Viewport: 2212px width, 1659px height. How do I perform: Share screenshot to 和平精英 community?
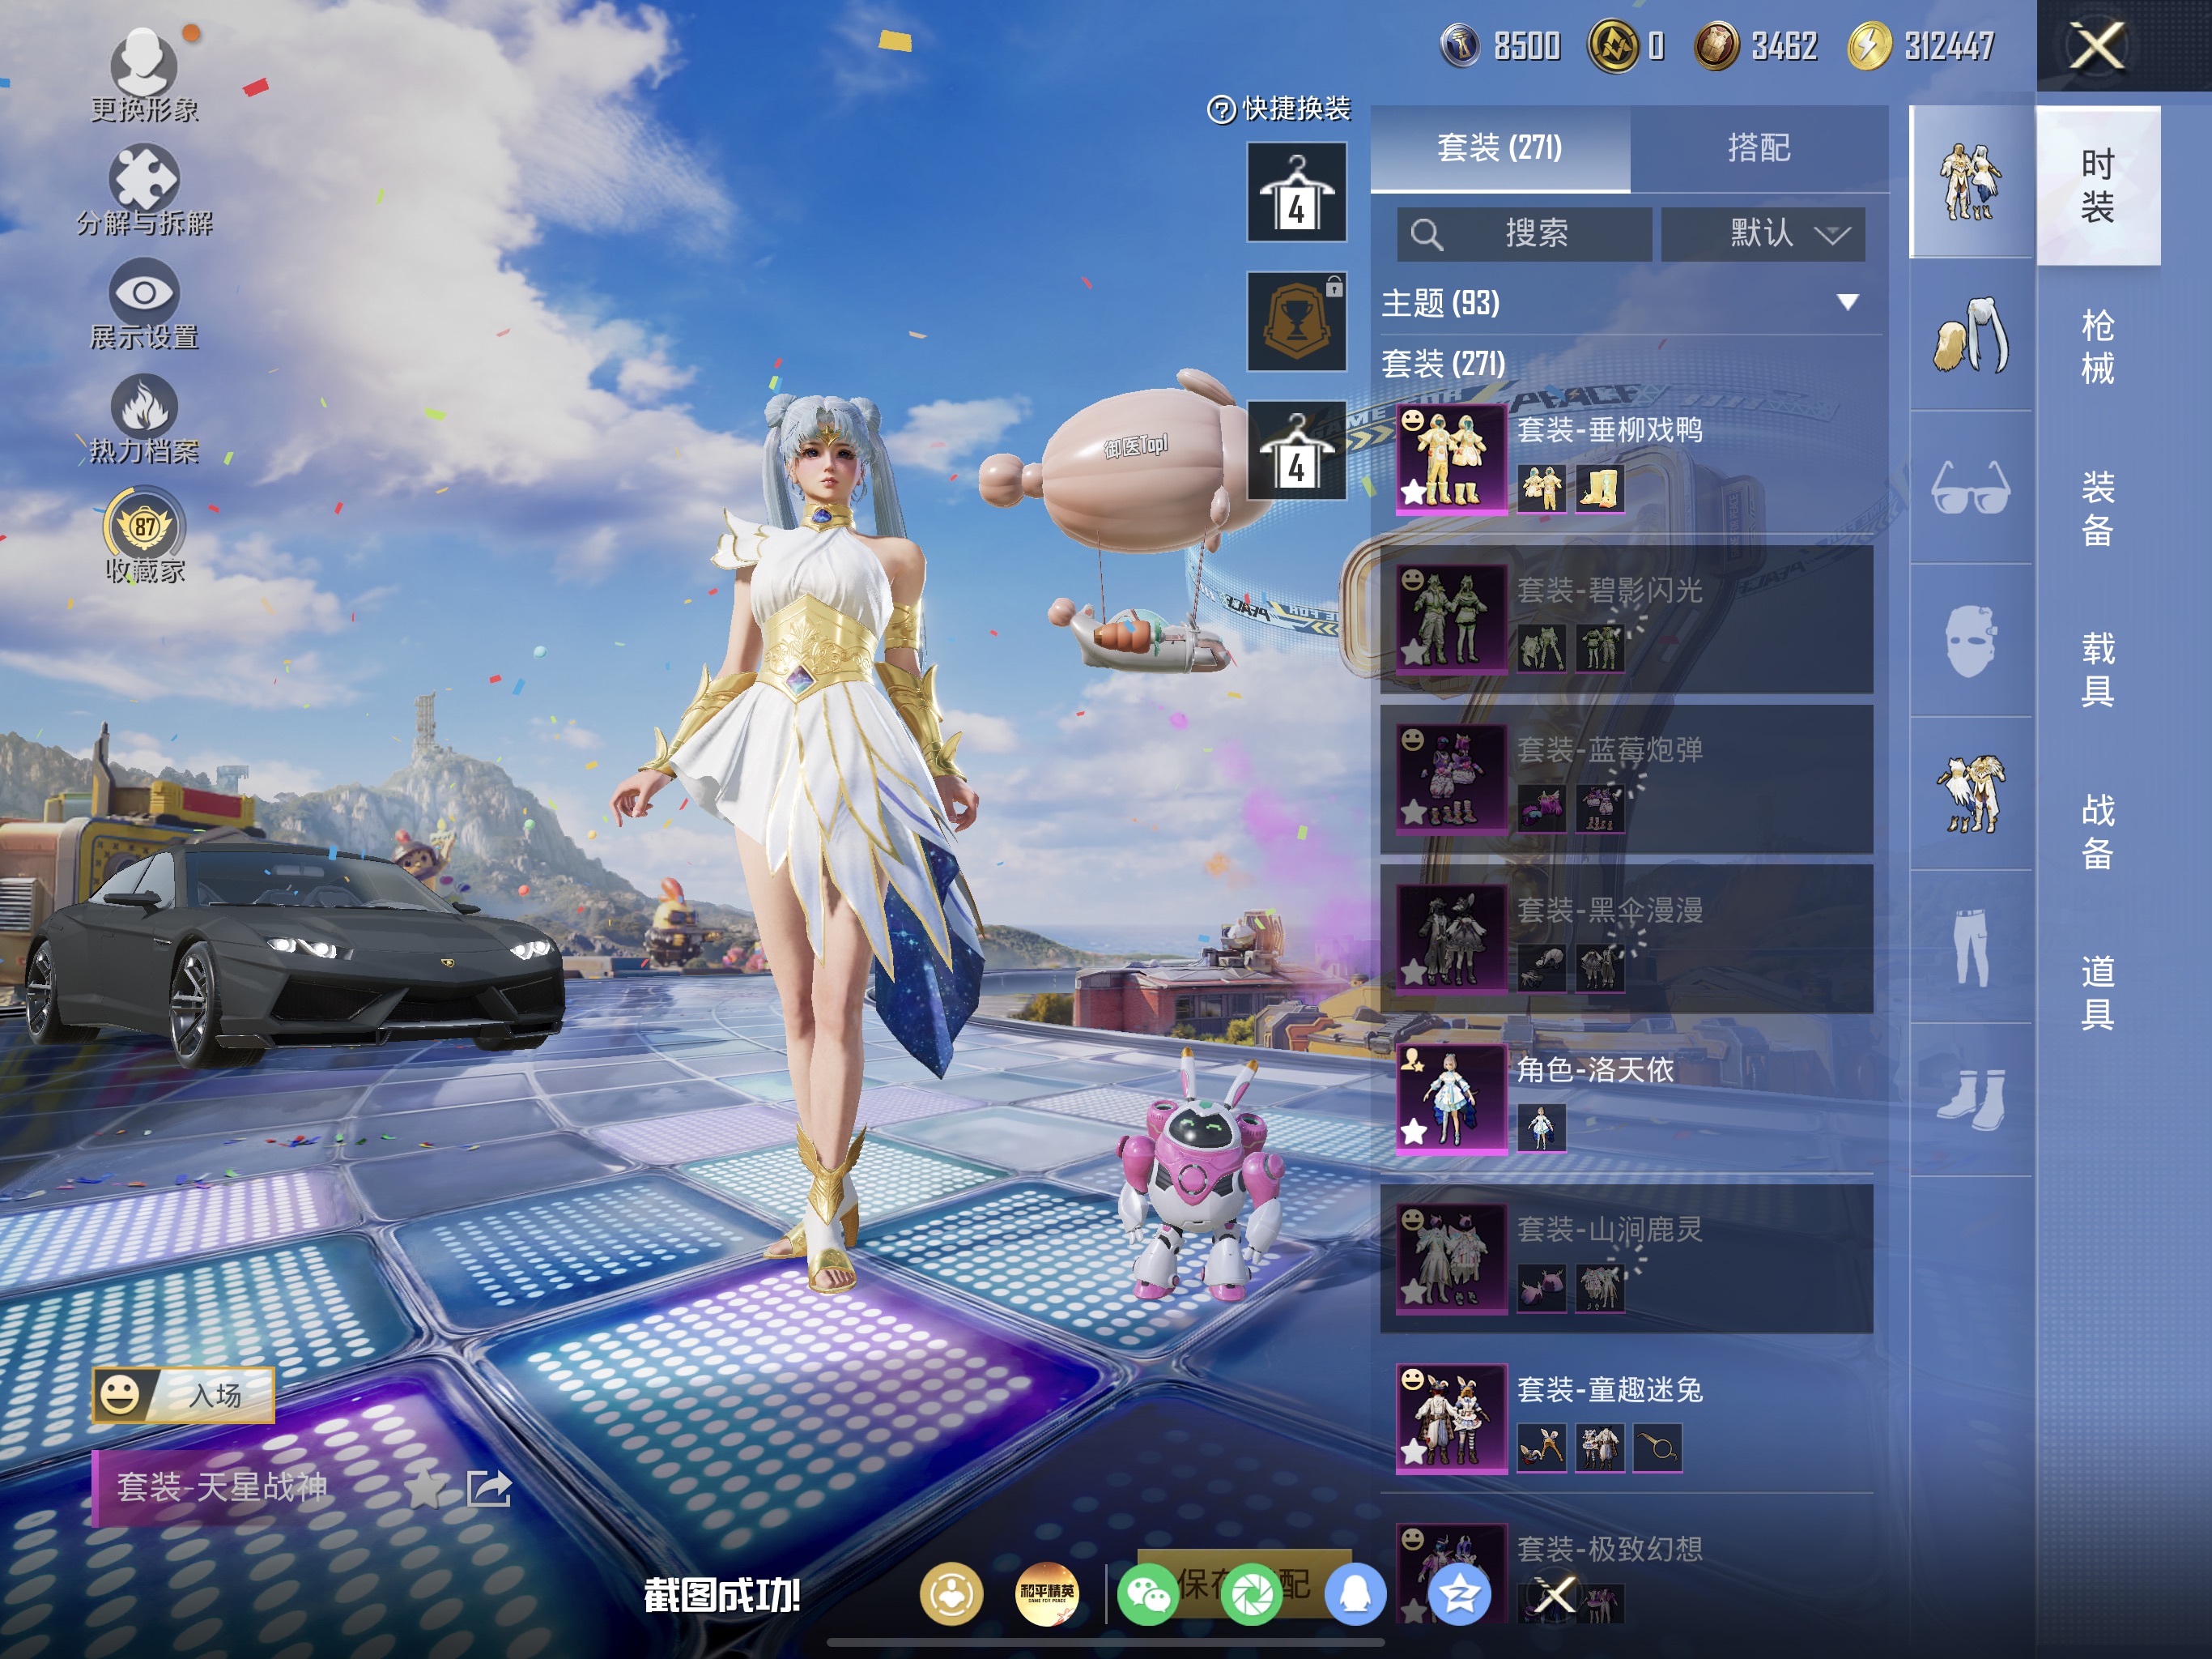[x=1047, y=1595]
